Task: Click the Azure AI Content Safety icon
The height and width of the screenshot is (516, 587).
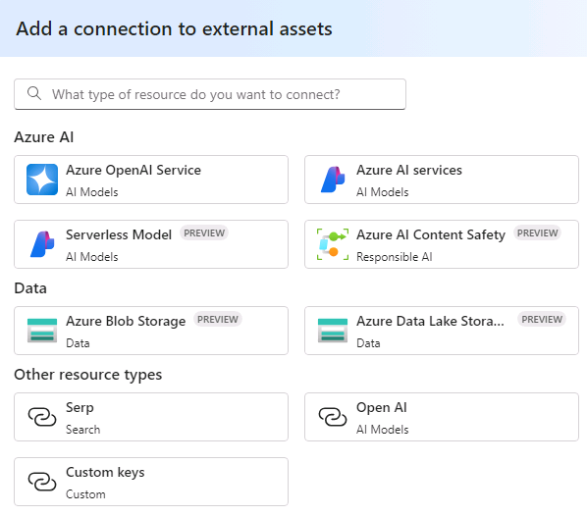Action: [x=333, y=244]
